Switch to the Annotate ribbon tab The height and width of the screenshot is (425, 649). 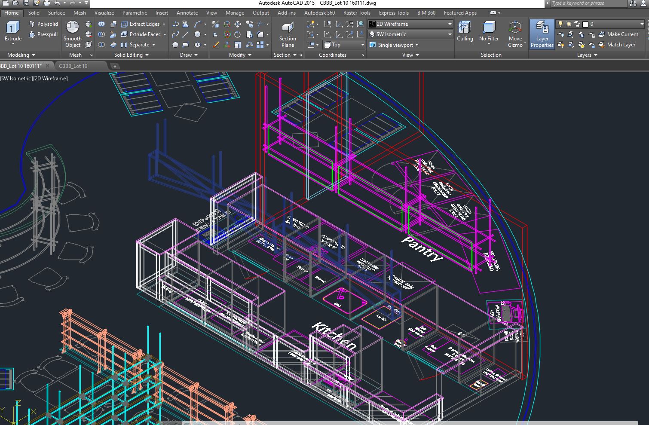187,13
